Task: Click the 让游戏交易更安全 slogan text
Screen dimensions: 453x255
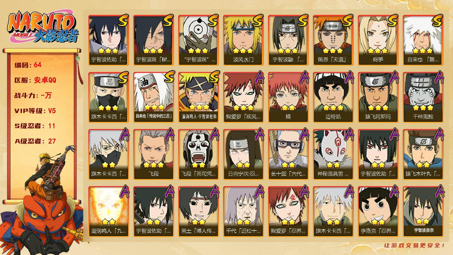Action: [x=415, y=246]
